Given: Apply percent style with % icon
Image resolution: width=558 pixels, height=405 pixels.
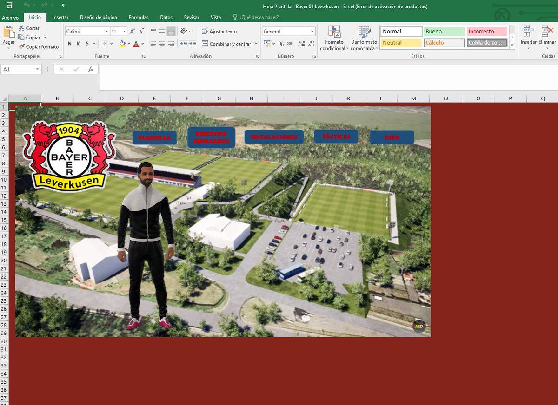Looking at the screenshot, I should coord(281,44).
